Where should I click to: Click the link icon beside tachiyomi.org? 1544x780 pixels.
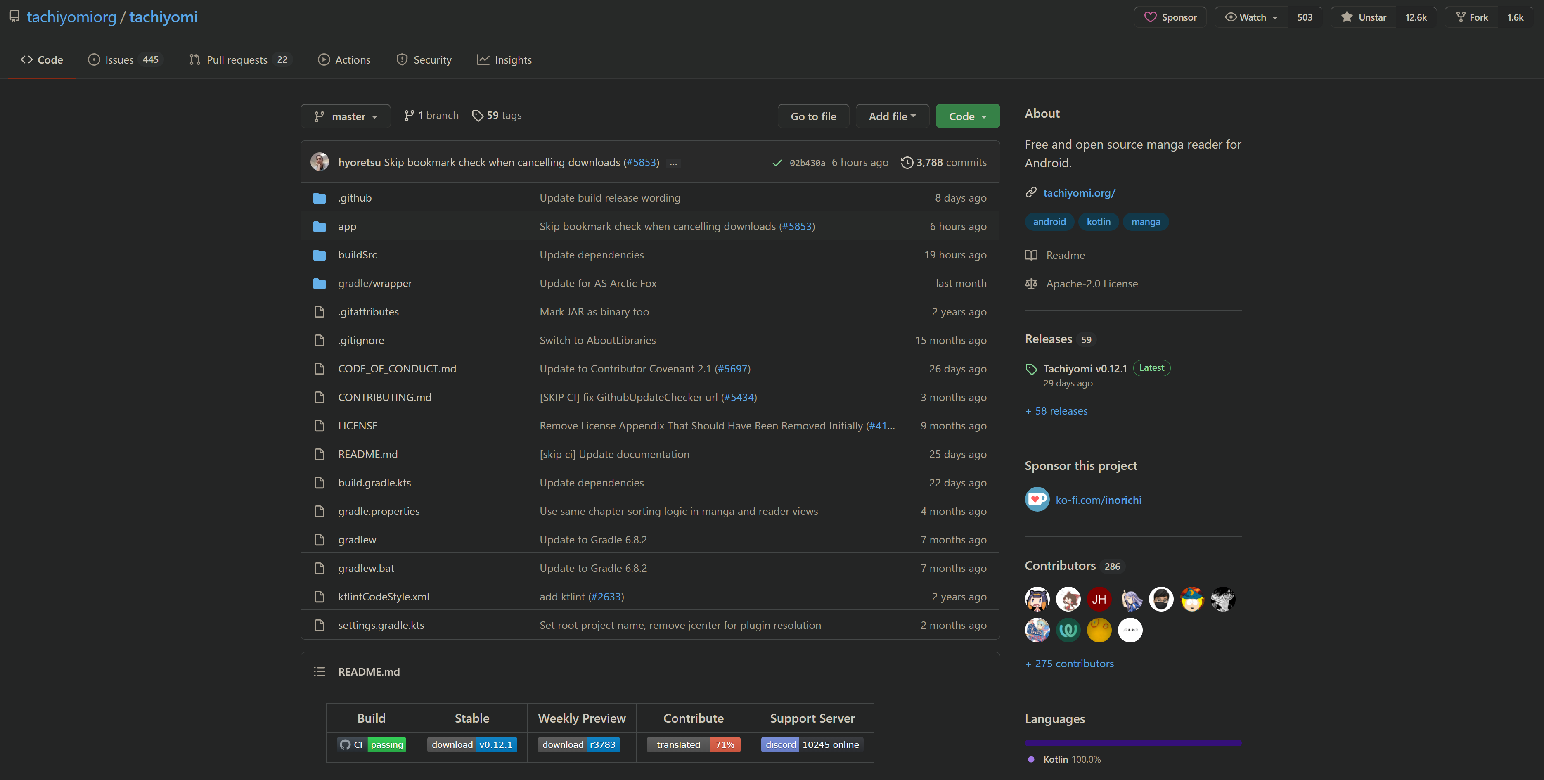point(1031,192)
